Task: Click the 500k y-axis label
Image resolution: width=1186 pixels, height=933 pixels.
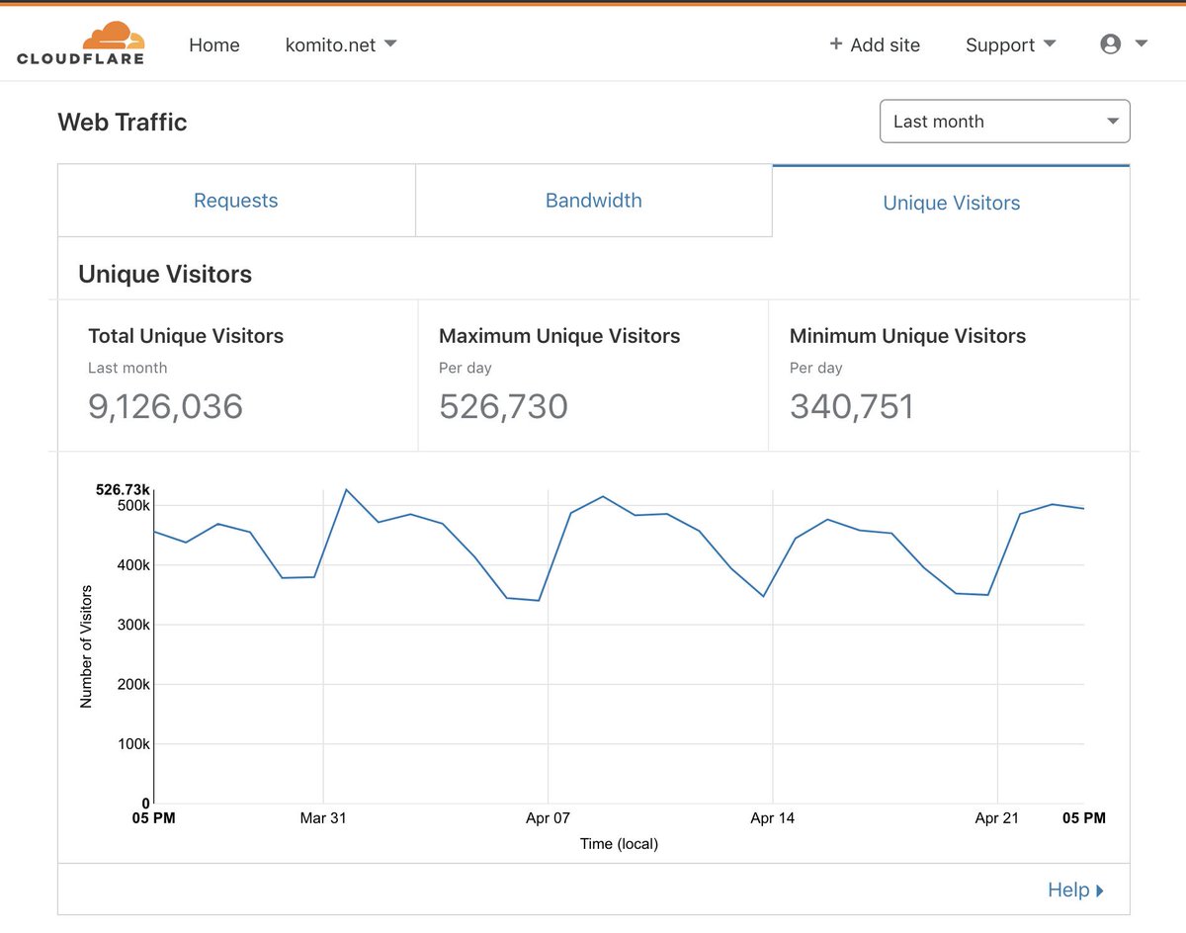Action: click(x=133, y=505)
